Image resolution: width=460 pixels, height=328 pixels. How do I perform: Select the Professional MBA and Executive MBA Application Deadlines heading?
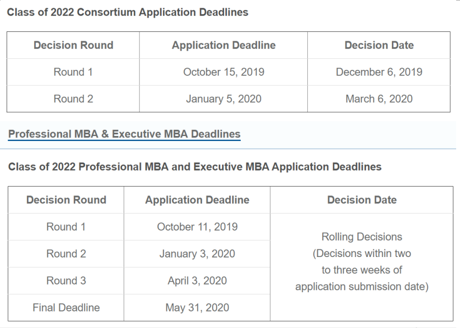(x=195, y=167)
